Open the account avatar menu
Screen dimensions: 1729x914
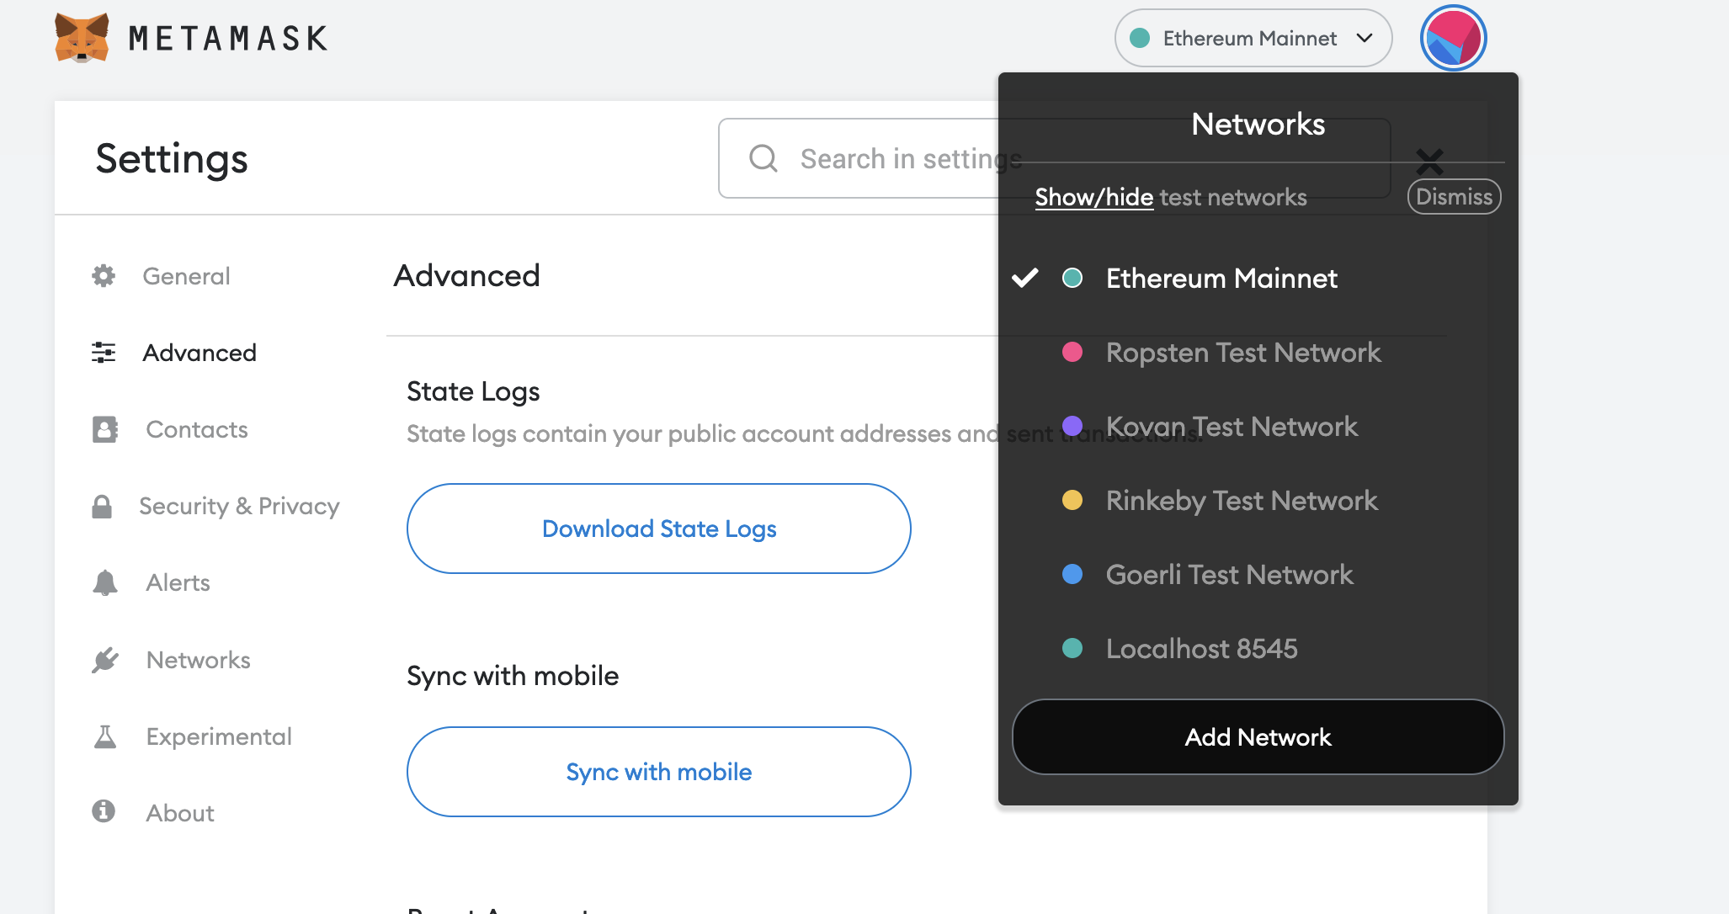1453,39
